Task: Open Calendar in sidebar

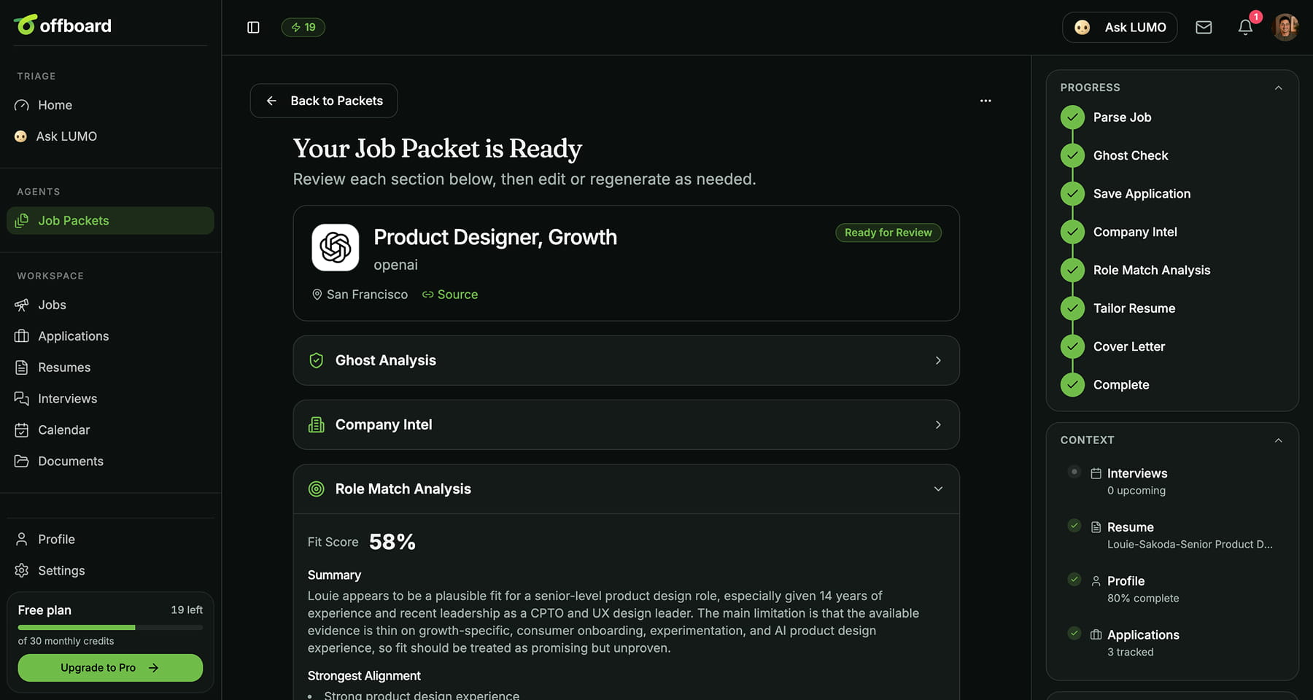Action: [110, 430]
